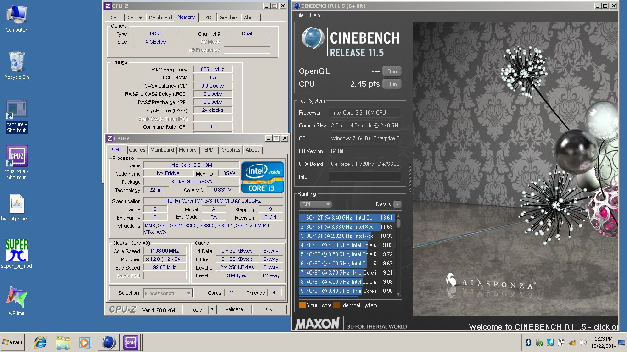Click the Core Speed 1198.00 MHz value
This screenshot has height=352, width=627.
click(165, 251)
